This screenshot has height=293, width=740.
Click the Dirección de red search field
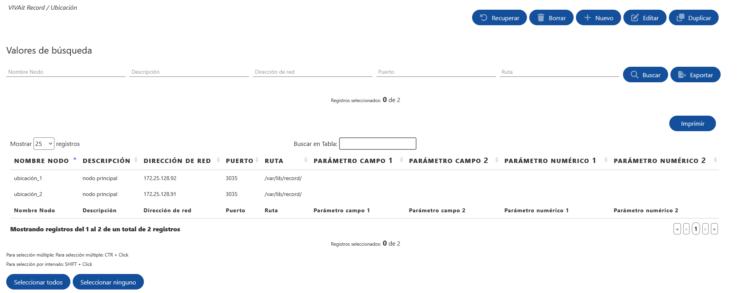point(312,72)
